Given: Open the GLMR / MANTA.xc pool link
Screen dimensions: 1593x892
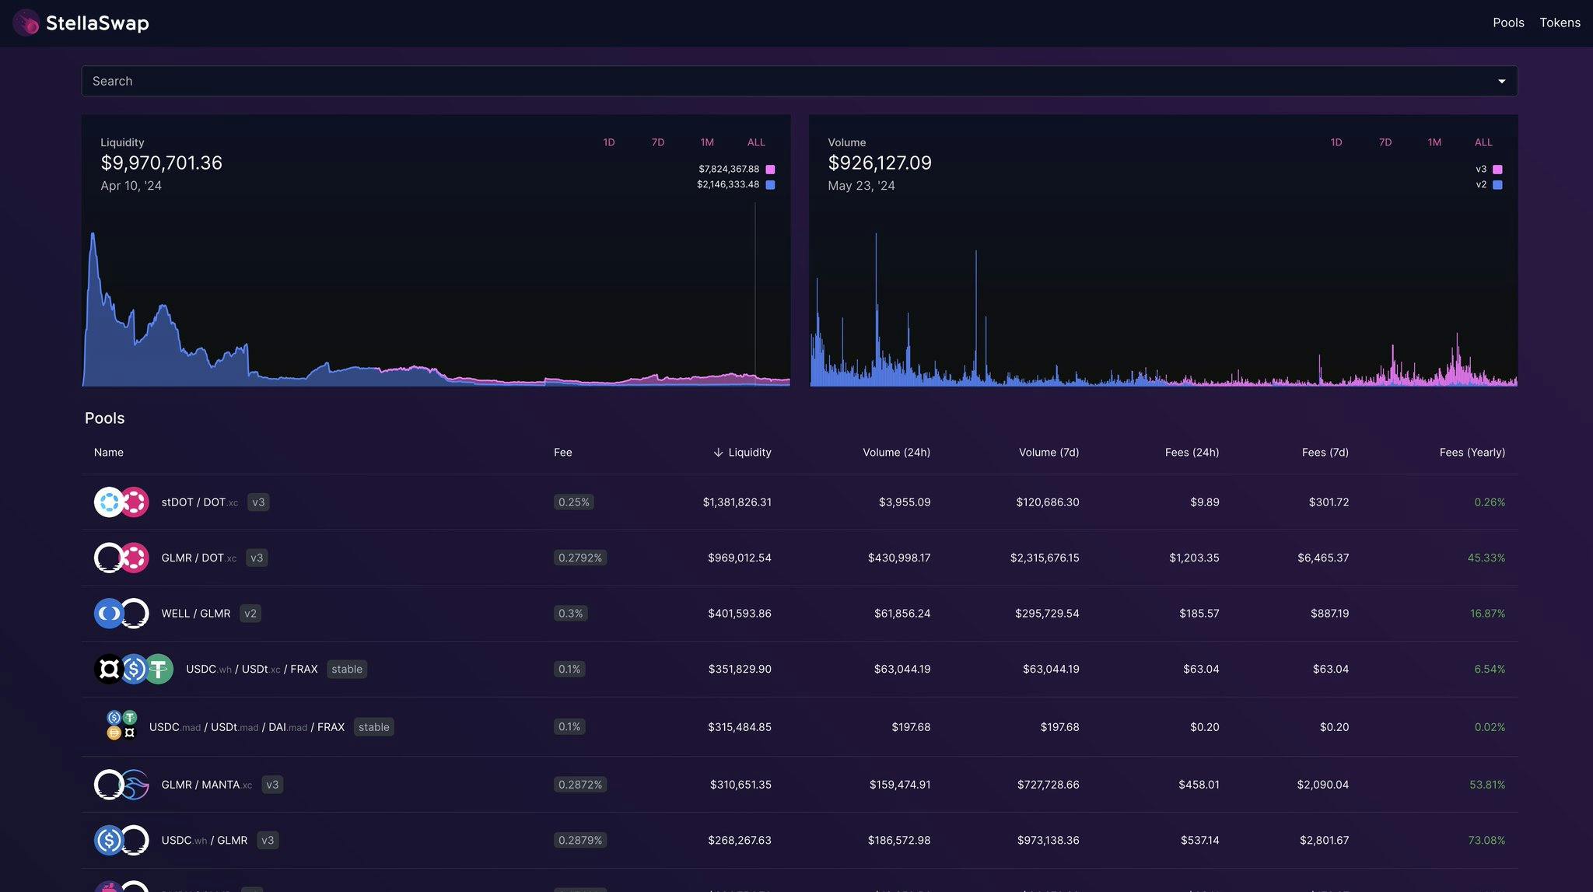Looking at the screenshot, I should (x=207, y=785).
